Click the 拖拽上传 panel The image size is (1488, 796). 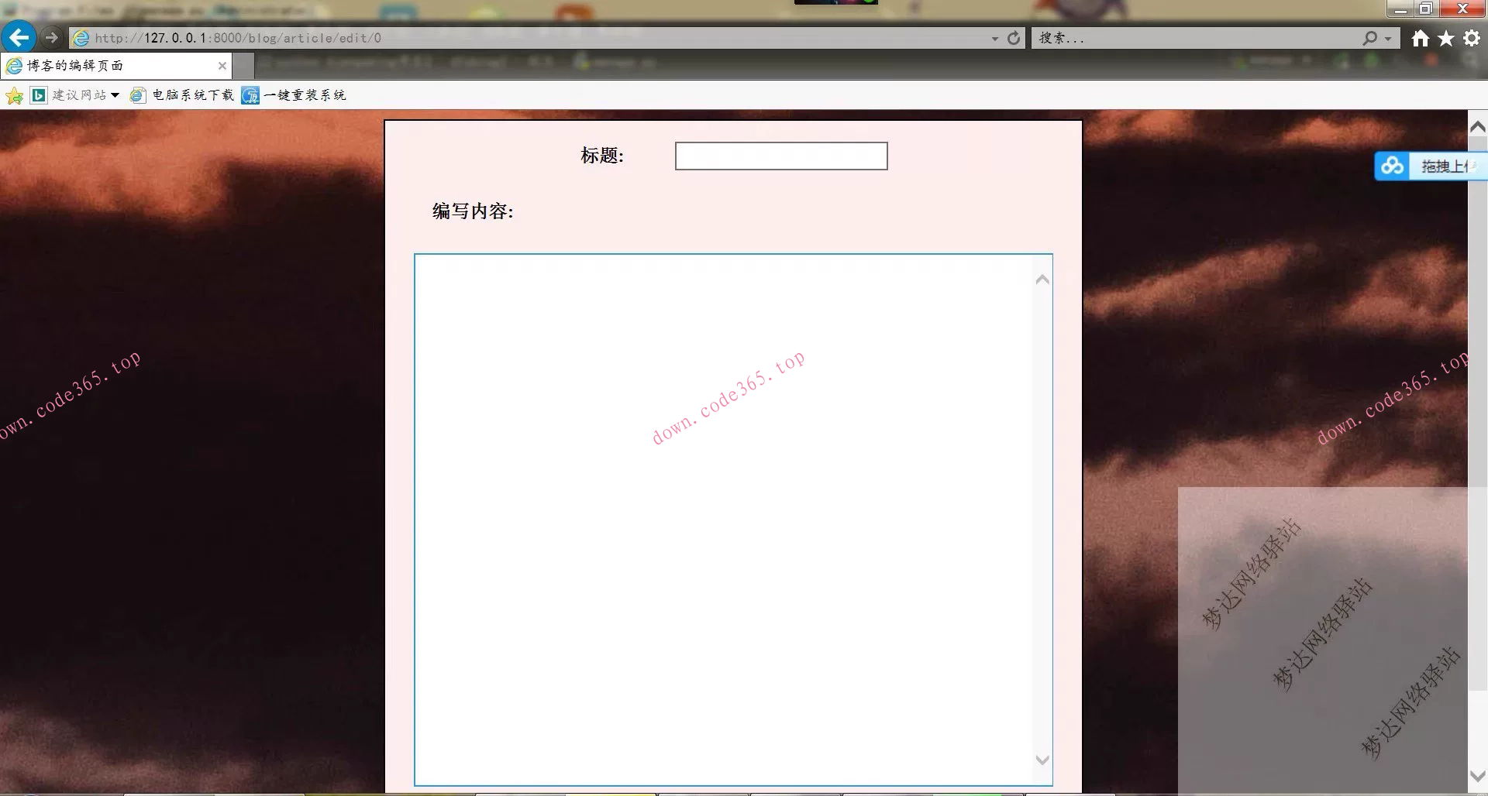[1443, 165]
